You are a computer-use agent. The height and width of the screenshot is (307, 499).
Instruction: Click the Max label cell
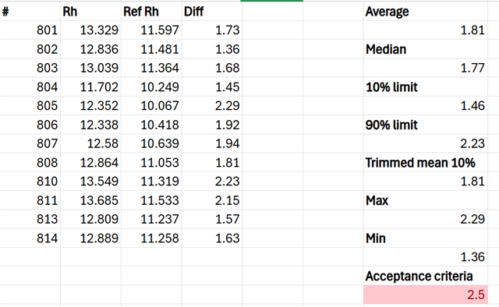426,200
